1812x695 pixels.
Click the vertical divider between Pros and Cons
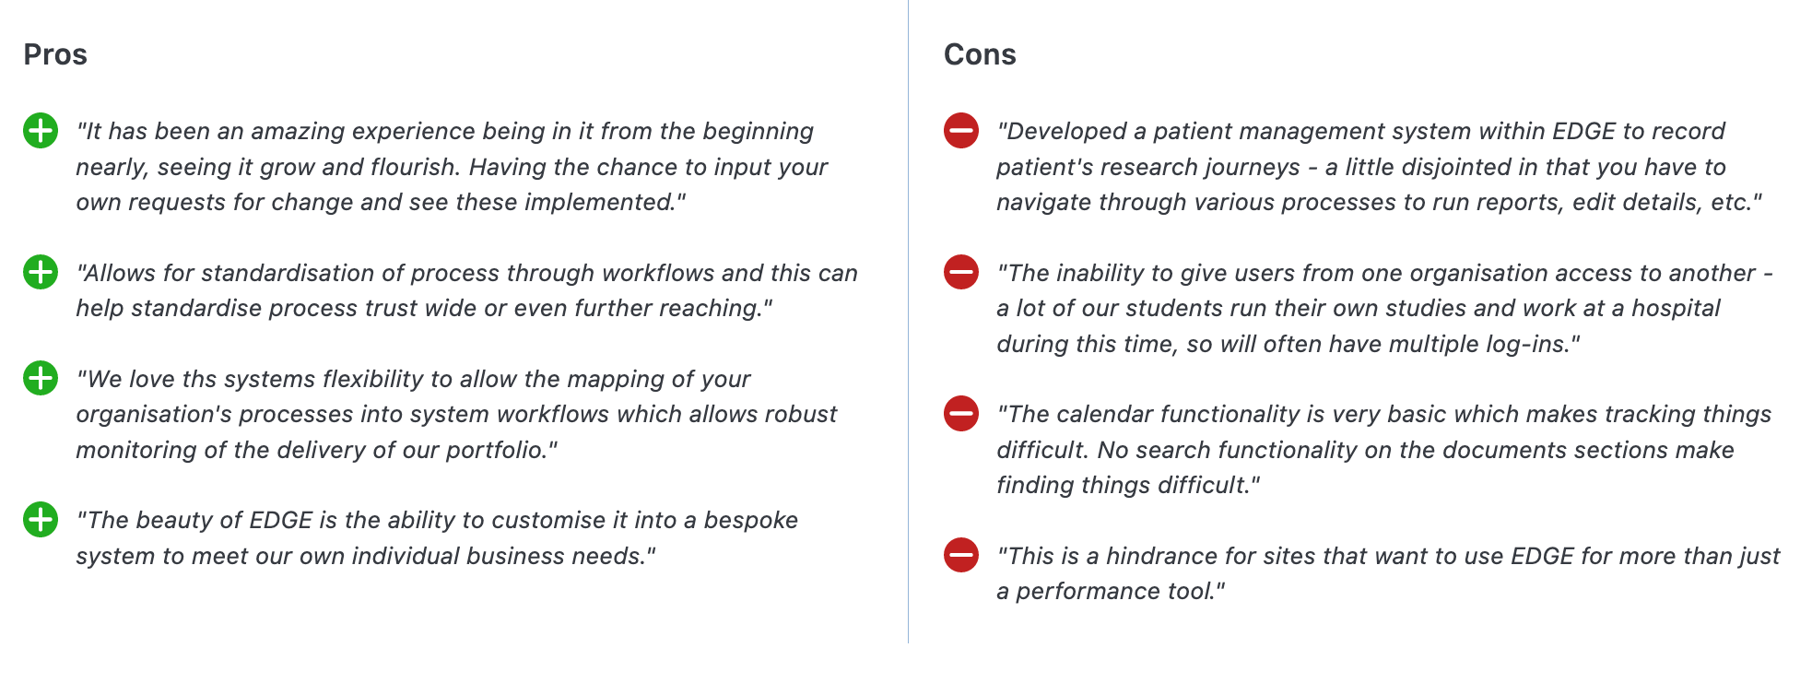pos(908,322)
